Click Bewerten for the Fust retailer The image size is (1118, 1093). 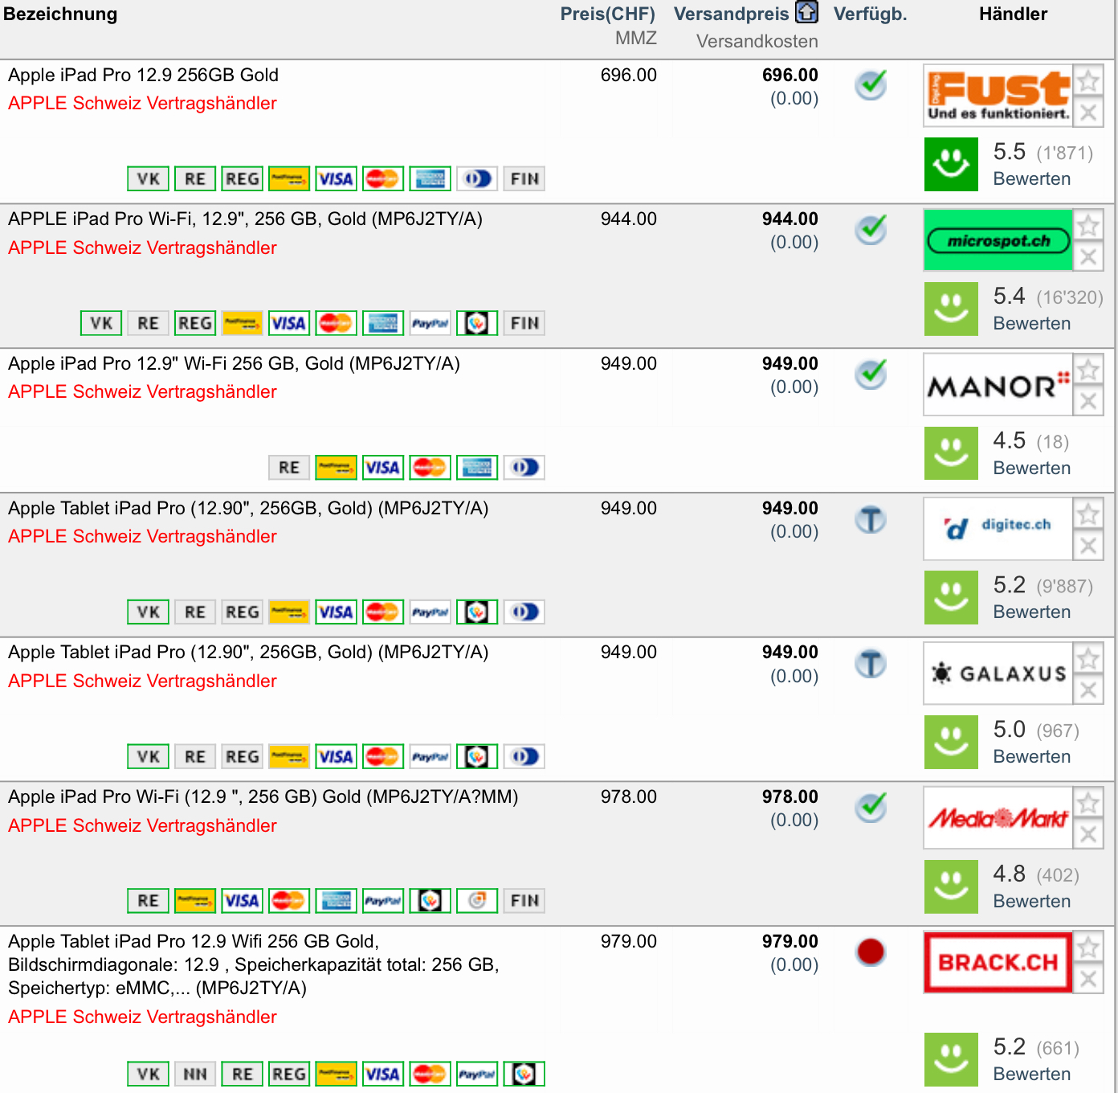(x=1032, y=178)
